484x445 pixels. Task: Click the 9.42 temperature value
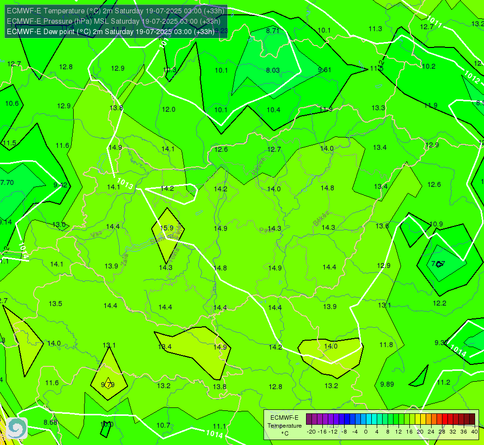click(60, 185)
